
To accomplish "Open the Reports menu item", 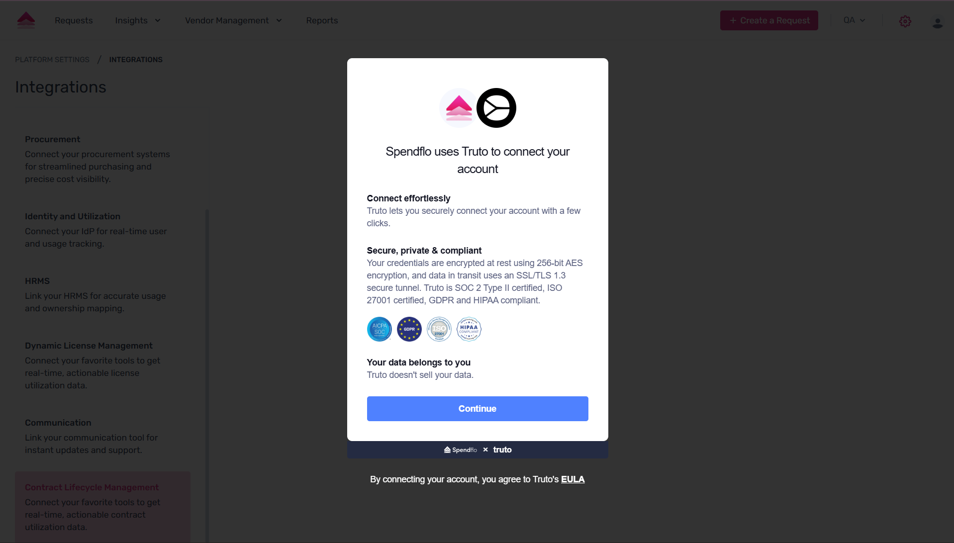I will pos(322,20).
